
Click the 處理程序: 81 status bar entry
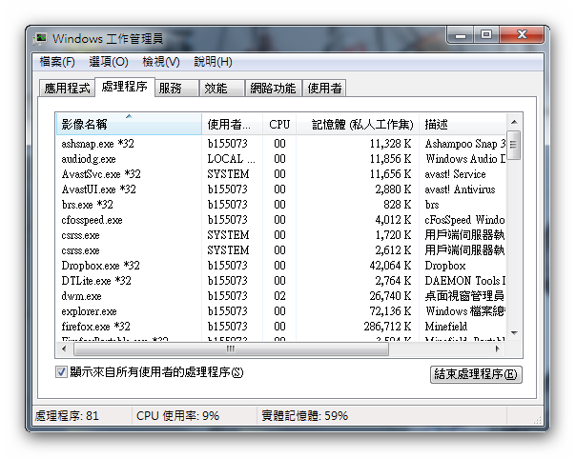pos(67,416)
